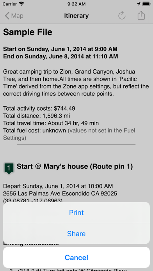Tap the Sample File heading
153x271 pixels.
click(x=28, y=32)
